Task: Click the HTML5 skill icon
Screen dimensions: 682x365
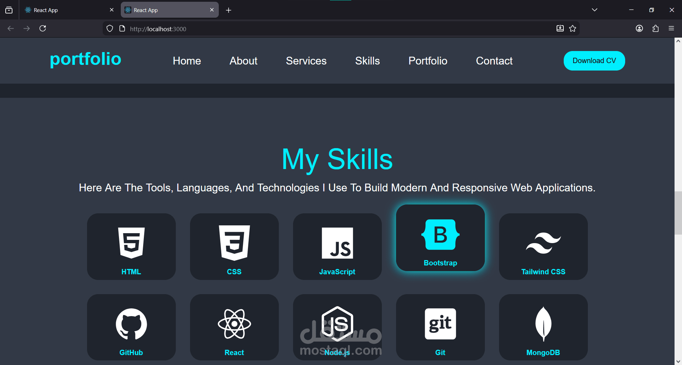Action: click(131, 243)
